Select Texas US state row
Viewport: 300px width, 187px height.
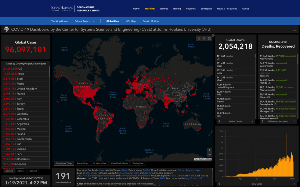(278, 73)
